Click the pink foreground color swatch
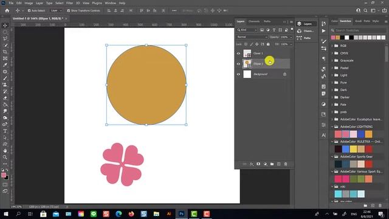This screenshot has width=389, height=219. (4, 175)
